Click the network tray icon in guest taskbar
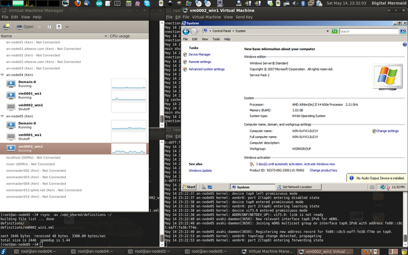This screenshot has width=408, height=255. pyautogui.click(x=382, y=187)
